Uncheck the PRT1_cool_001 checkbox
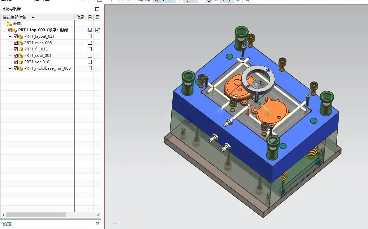 (15, 56)
